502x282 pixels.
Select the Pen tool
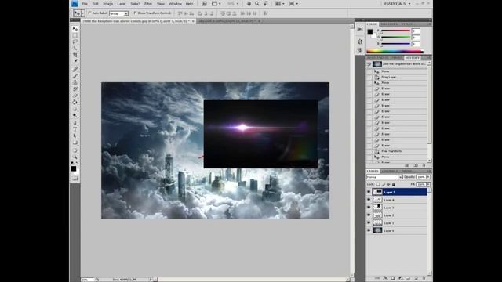click(x=75, y=123)
